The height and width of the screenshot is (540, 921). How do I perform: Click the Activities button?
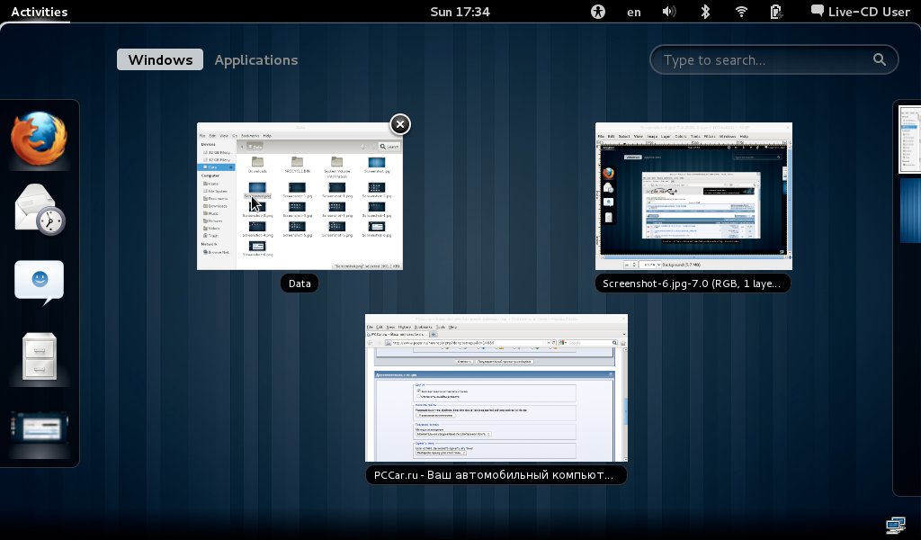pyautogui.click(x=39, y=12)
